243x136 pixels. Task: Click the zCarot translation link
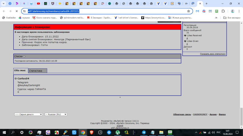point(120,125)
